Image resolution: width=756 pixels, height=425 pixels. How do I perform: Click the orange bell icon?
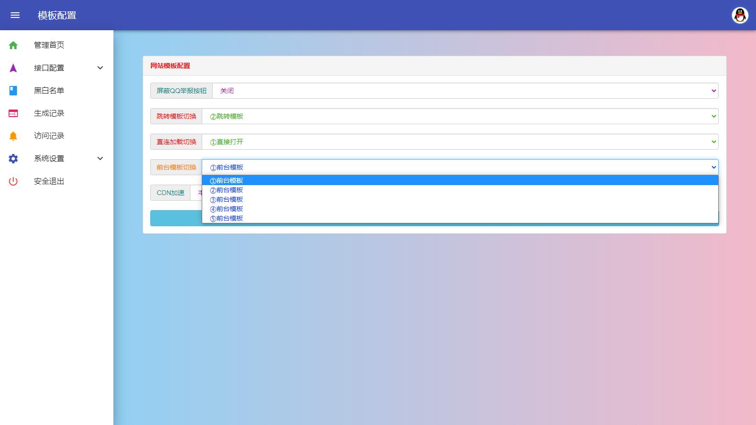[x=13, y=136]
